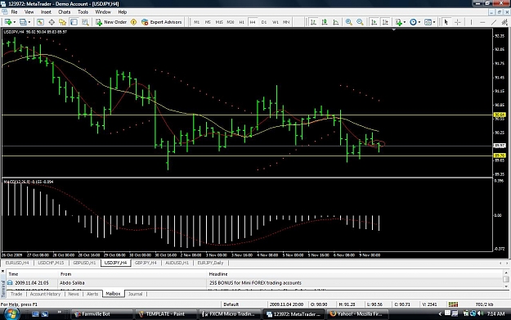Toggle the Expert Advisors button
This screenshot has width=511, height=320.
(162, 22)
